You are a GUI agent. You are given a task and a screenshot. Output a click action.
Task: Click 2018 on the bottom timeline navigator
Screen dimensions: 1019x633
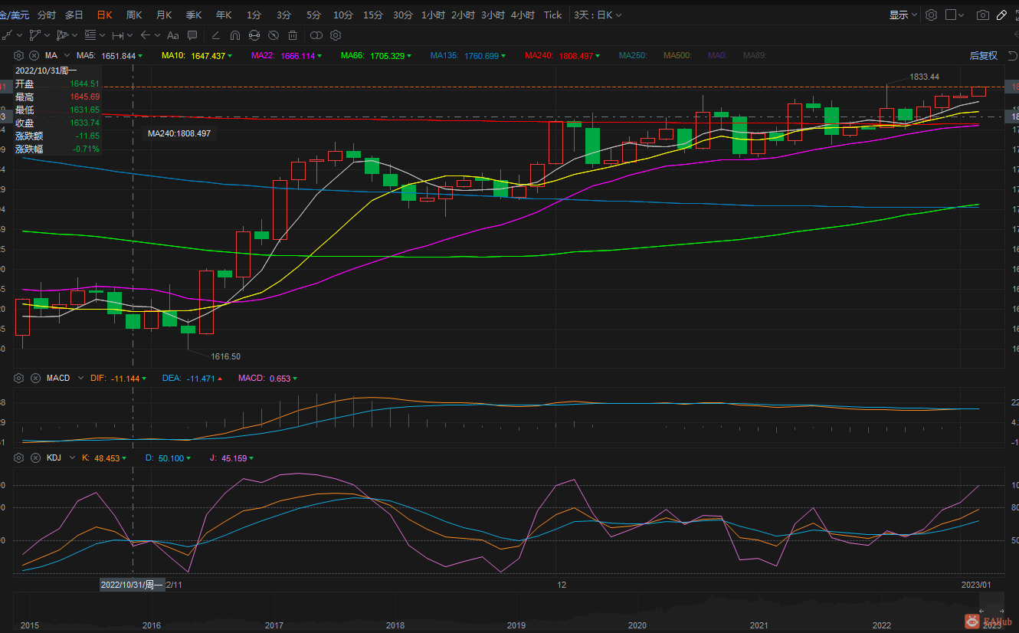coord(395,625)
